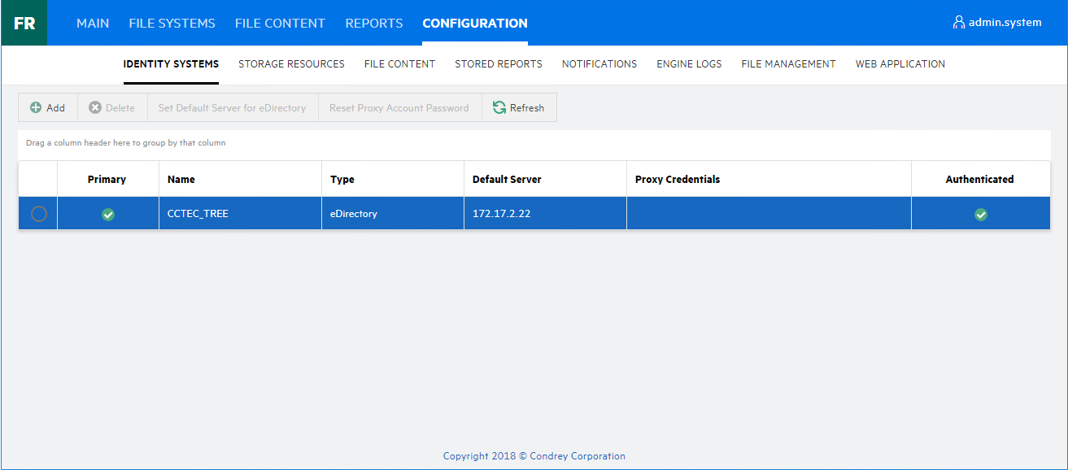Viewport: 1068px width, 470px height.
Task: Sort by the Primary column header
Action: pos(107,180)
